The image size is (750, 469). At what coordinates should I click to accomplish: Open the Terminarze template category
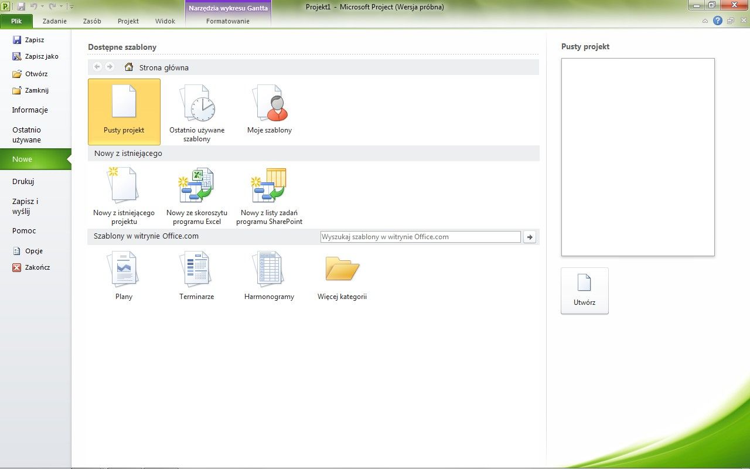(197, 276)
